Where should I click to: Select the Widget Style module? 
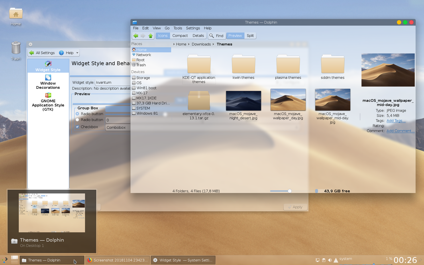(x=48, y=66)
